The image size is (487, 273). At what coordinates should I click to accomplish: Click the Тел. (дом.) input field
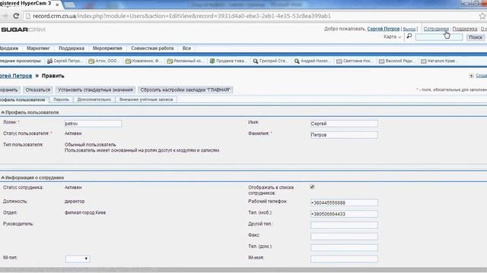click(x=344, y=248)
